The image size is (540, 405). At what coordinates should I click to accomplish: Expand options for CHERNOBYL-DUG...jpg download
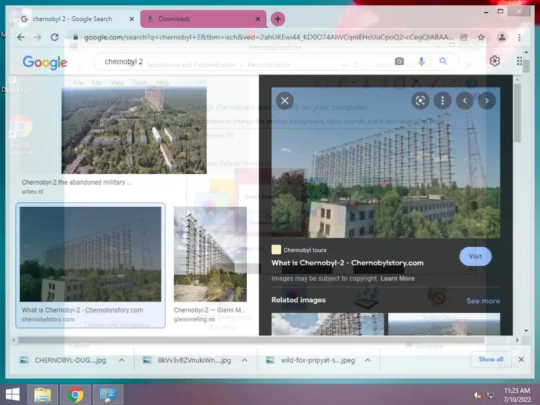pos(122,360)
